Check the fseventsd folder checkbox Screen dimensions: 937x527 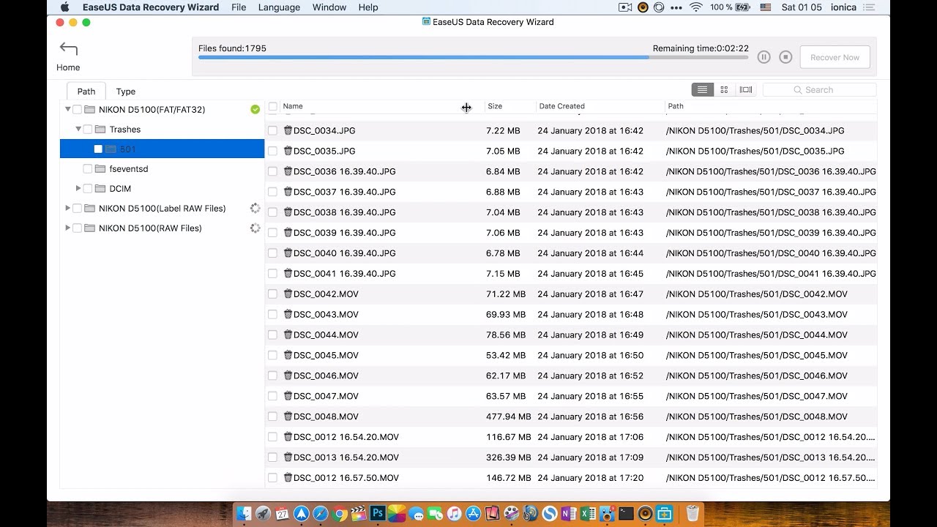pos(88,169)
